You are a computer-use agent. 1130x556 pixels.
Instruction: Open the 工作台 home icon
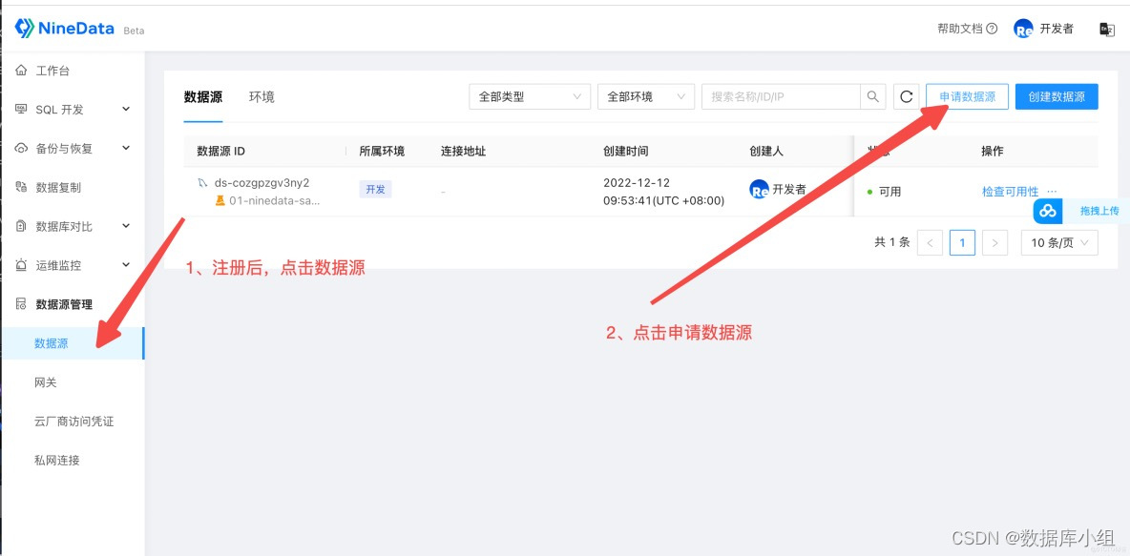tap(22, 71)
